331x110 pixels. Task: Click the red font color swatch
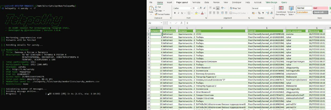tap(202, 13)
